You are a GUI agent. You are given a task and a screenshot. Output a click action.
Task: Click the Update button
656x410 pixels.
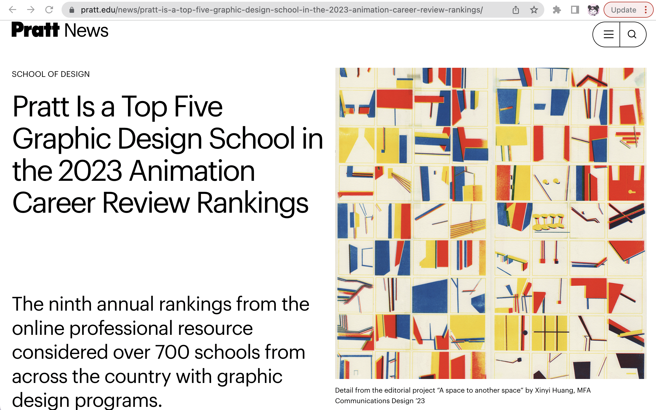coord(624,10)
